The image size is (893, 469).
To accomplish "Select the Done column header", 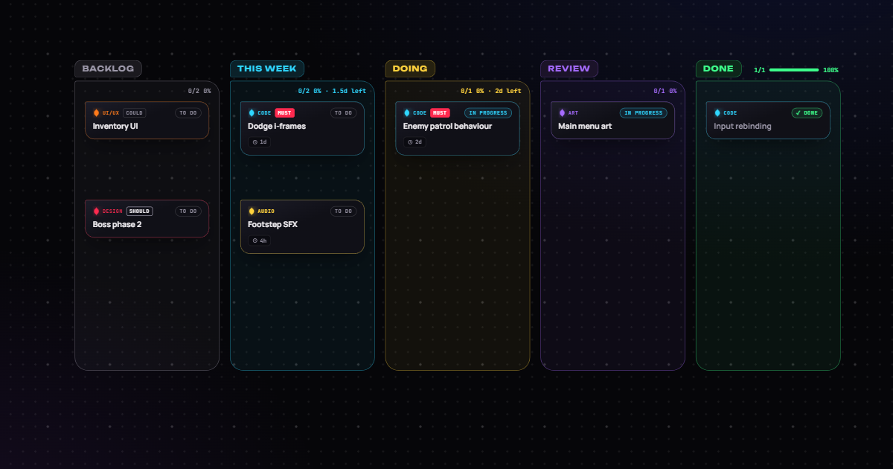I will point(719,68).
